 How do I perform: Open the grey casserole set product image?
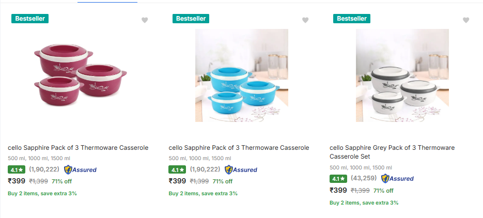402,75
